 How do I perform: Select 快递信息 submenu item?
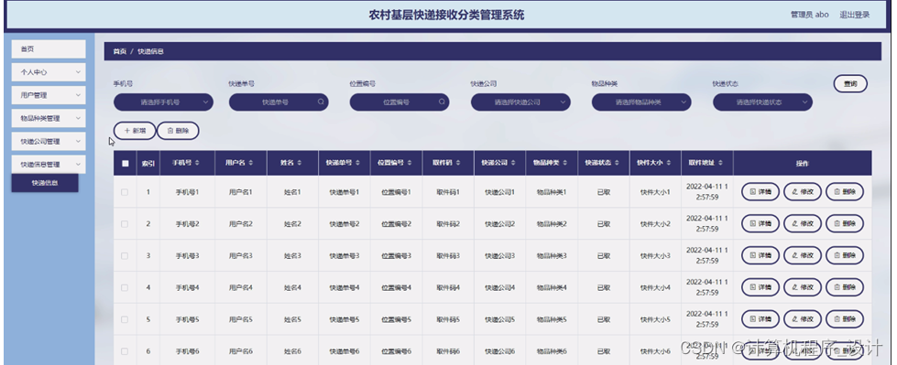[x=45, y=183]
